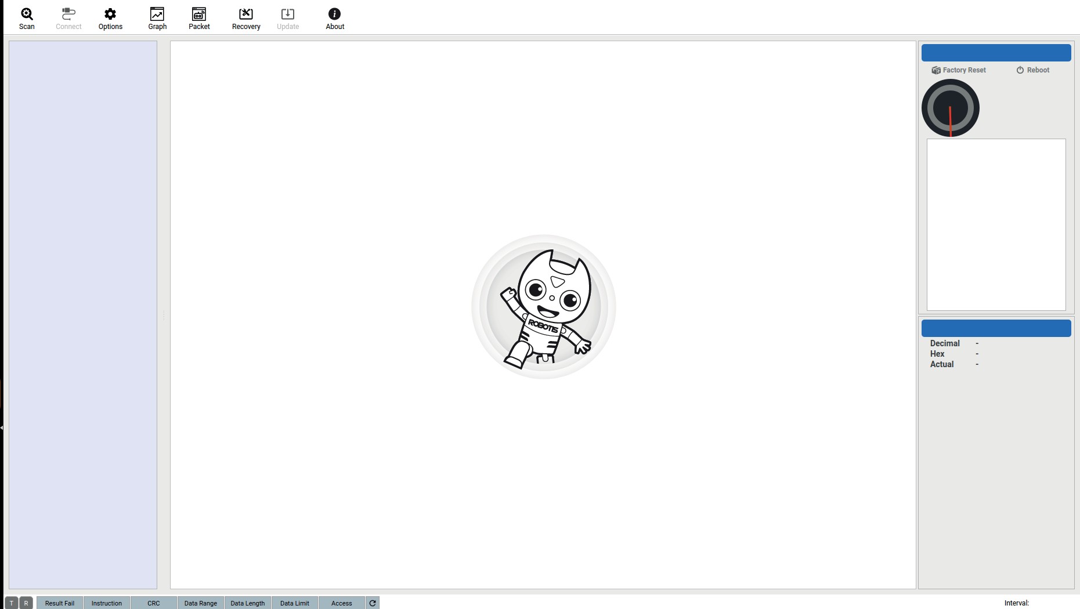Click the ROBOTIS mascot image

pos(544,307)
